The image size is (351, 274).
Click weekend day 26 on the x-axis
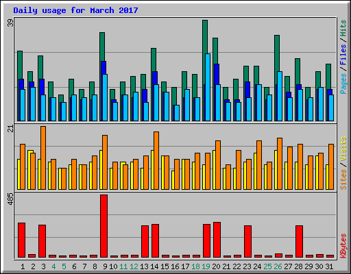(278, 266)
